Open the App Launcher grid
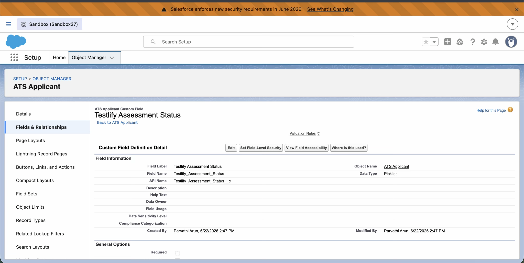 pos(14,57)
